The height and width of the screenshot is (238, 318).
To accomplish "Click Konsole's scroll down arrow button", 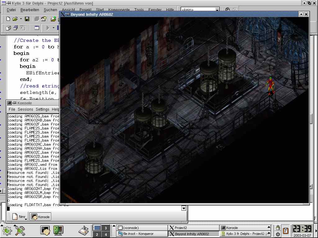I will pos(184,208).
